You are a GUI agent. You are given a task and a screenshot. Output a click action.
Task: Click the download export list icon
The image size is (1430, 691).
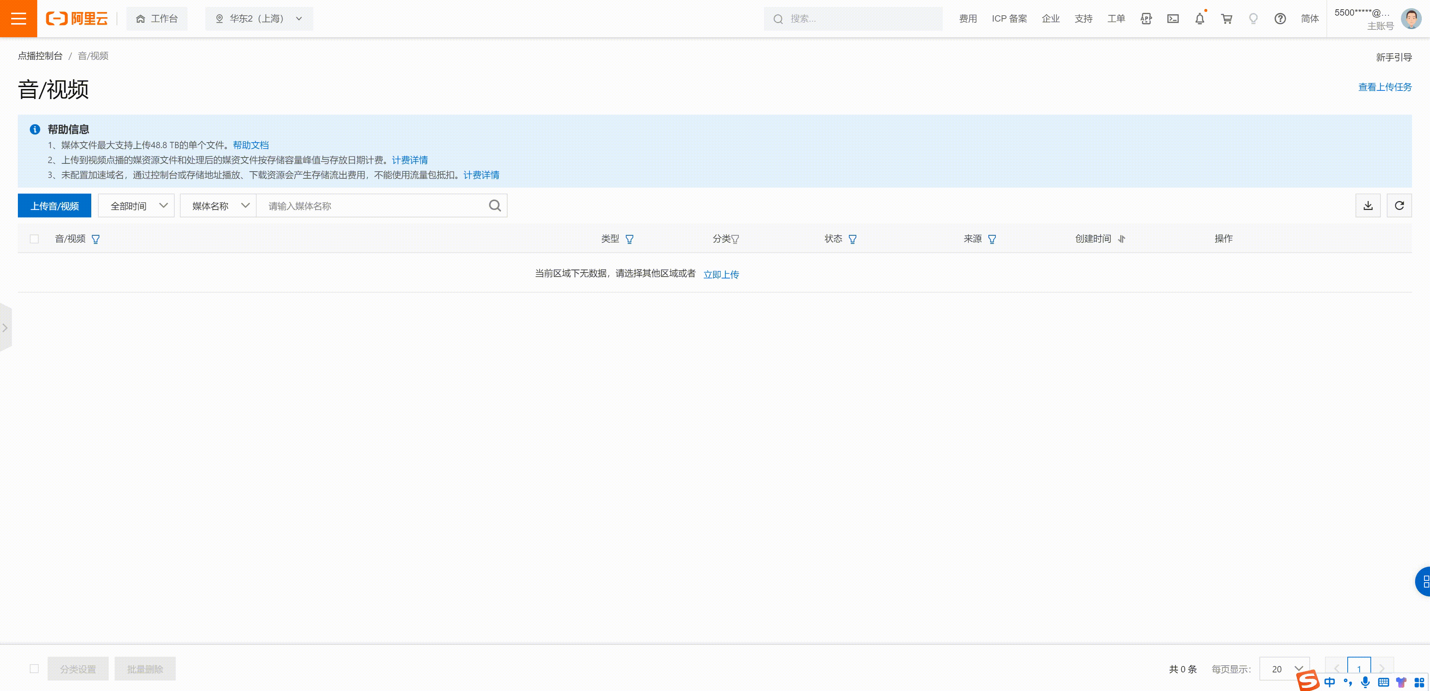[x=1368, y=206]
